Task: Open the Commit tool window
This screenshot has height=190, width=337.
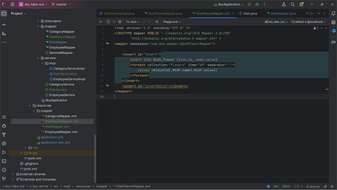Action: coord(4,25)
